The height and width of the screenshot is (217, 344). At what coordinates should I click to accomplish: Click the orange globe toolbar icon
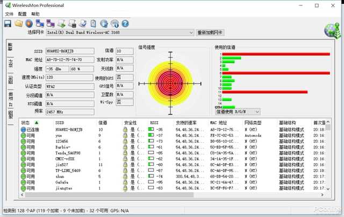pyautogui.click(x=29, y=24)
